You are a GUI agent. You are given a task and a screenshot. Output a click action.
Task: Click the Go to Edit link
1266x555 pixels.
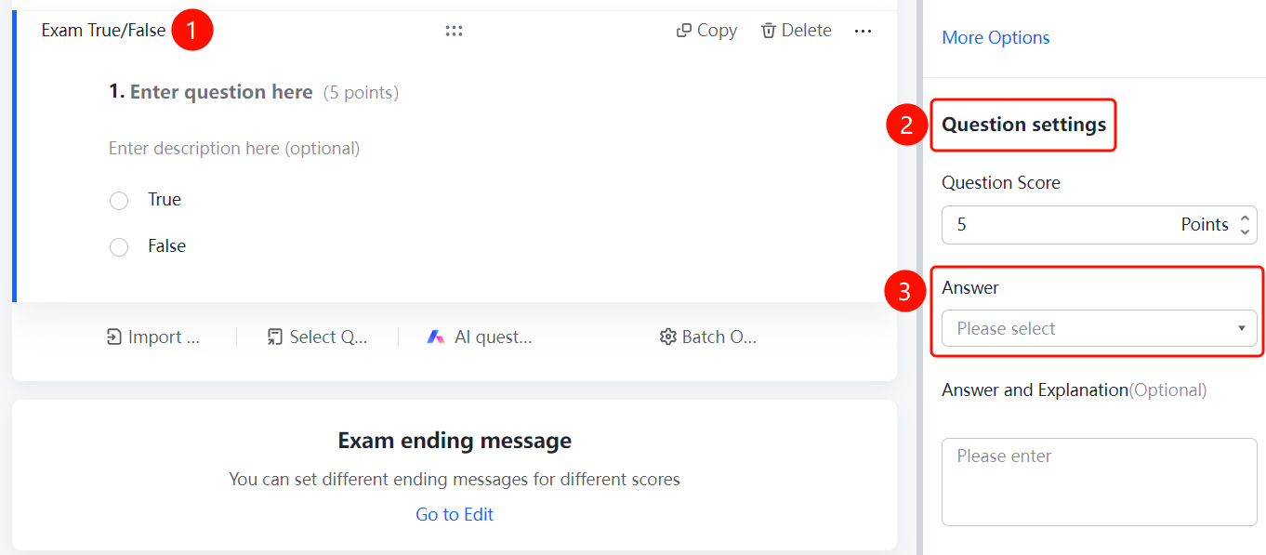pyautogui.click(x=455, y=514)
